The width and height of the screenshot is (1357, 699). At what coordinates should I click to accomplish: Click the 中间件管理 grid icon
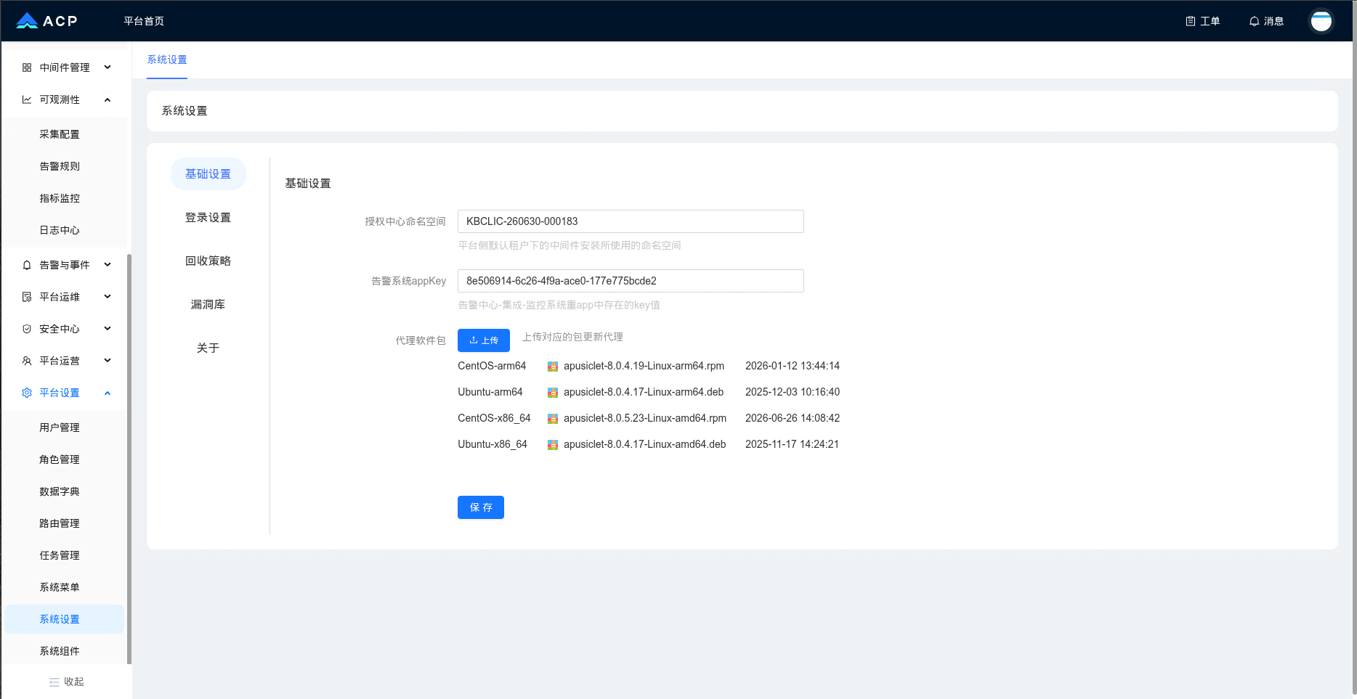click(27, 68)
